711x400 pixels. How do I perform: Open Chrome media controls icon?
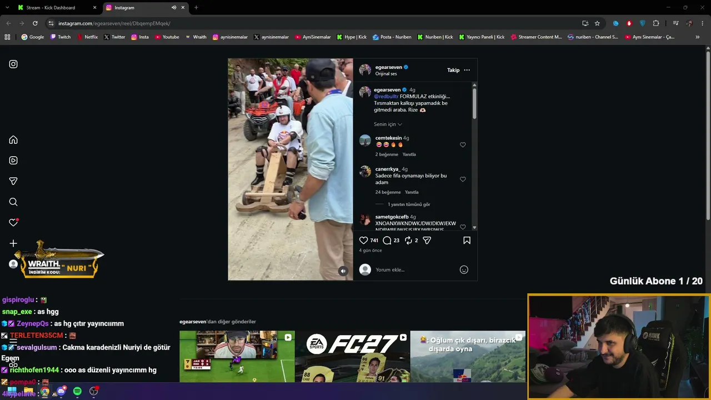point(675,23)
